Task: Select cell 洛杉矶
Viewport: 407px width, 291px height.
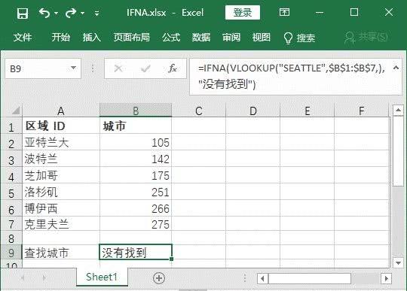Action: [x=61, y=192]
